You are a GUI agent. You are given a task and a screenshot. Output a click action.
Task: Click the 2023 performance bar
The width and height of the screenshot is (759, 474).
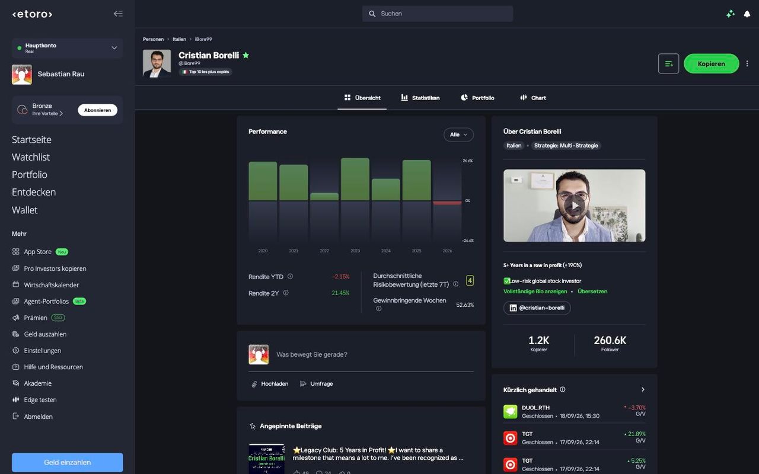click(x=355, y=179)
